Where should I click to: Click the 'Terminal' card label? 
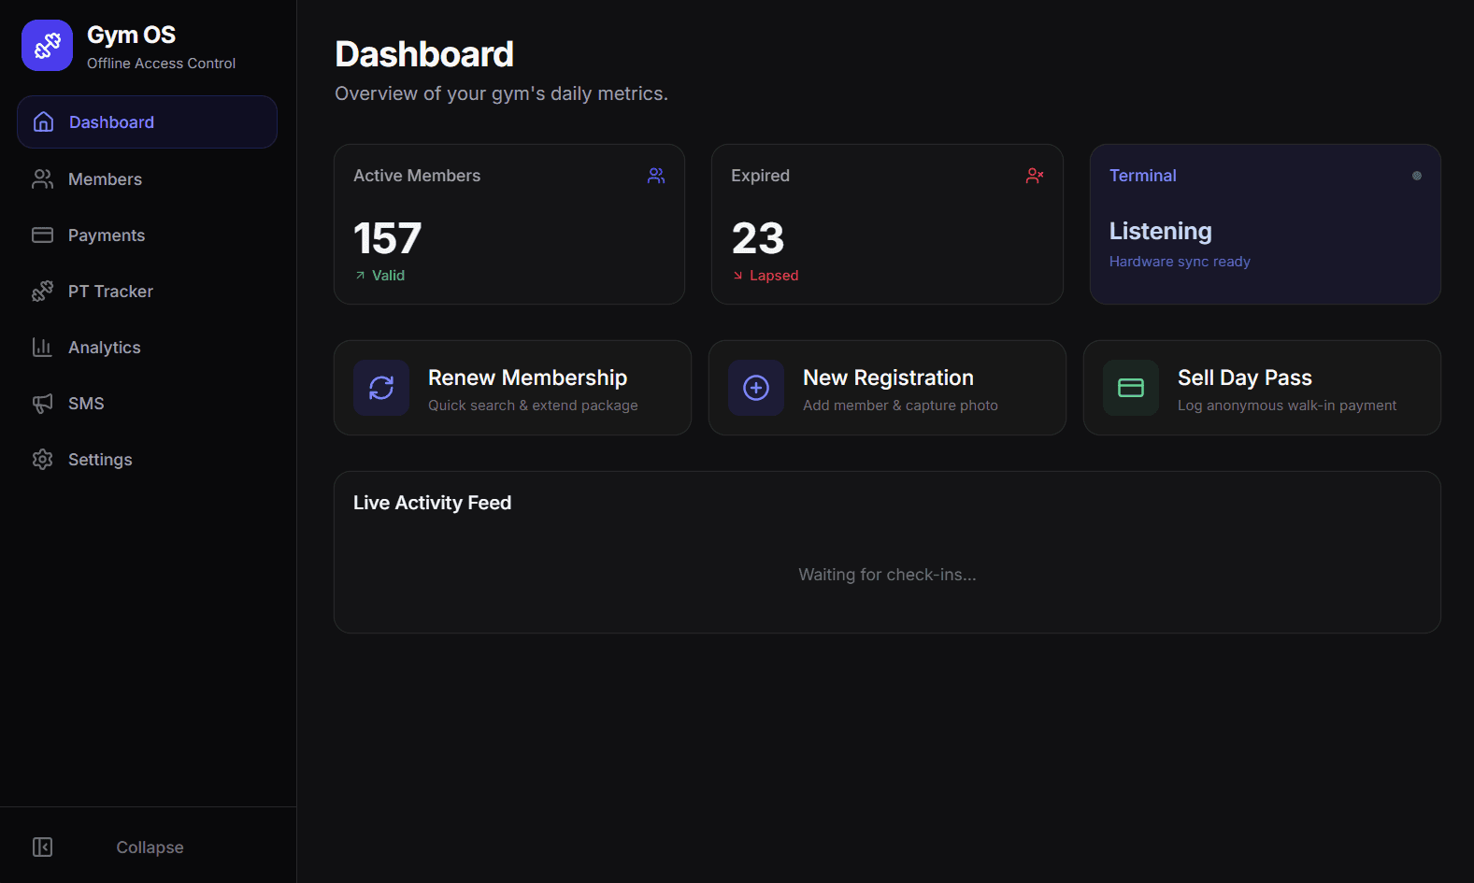tap(1142, 176)
